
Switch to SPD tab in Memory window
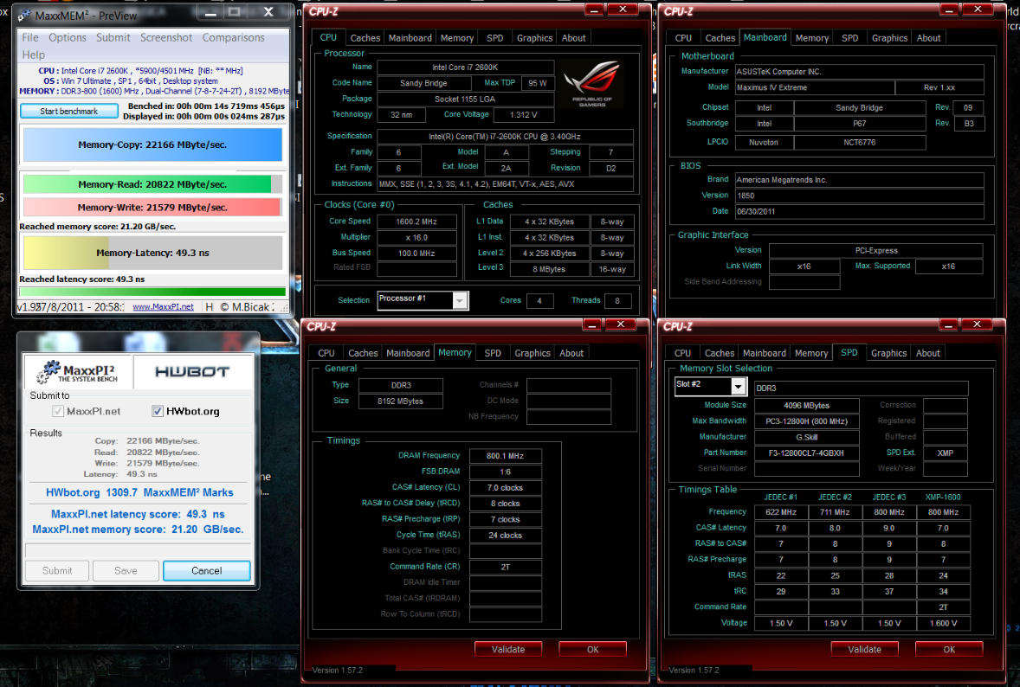(493, 353)
